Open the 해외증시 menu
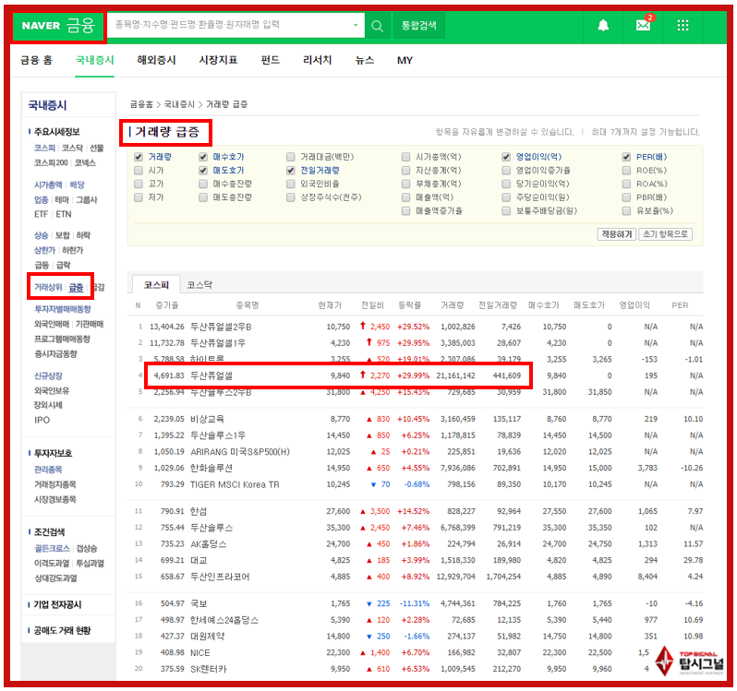This screenshot has width=737, height=691. 156,60
